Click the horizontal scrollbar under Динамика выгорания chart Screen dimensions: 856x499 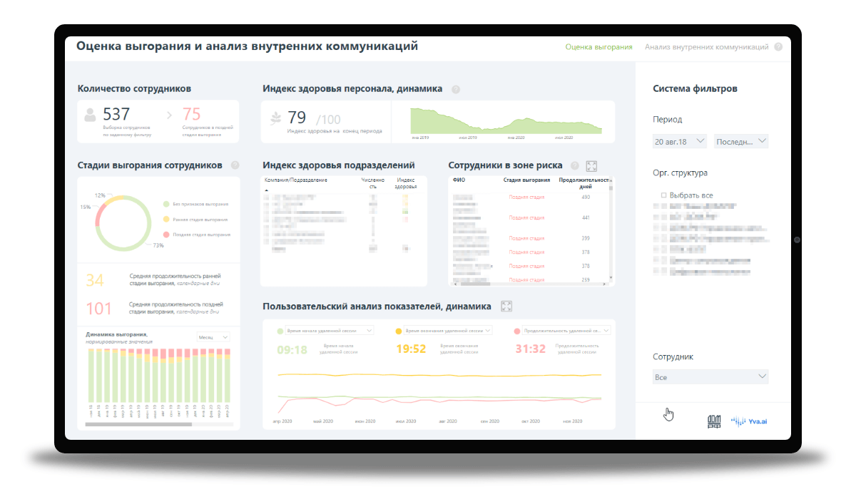pos(138,425)
